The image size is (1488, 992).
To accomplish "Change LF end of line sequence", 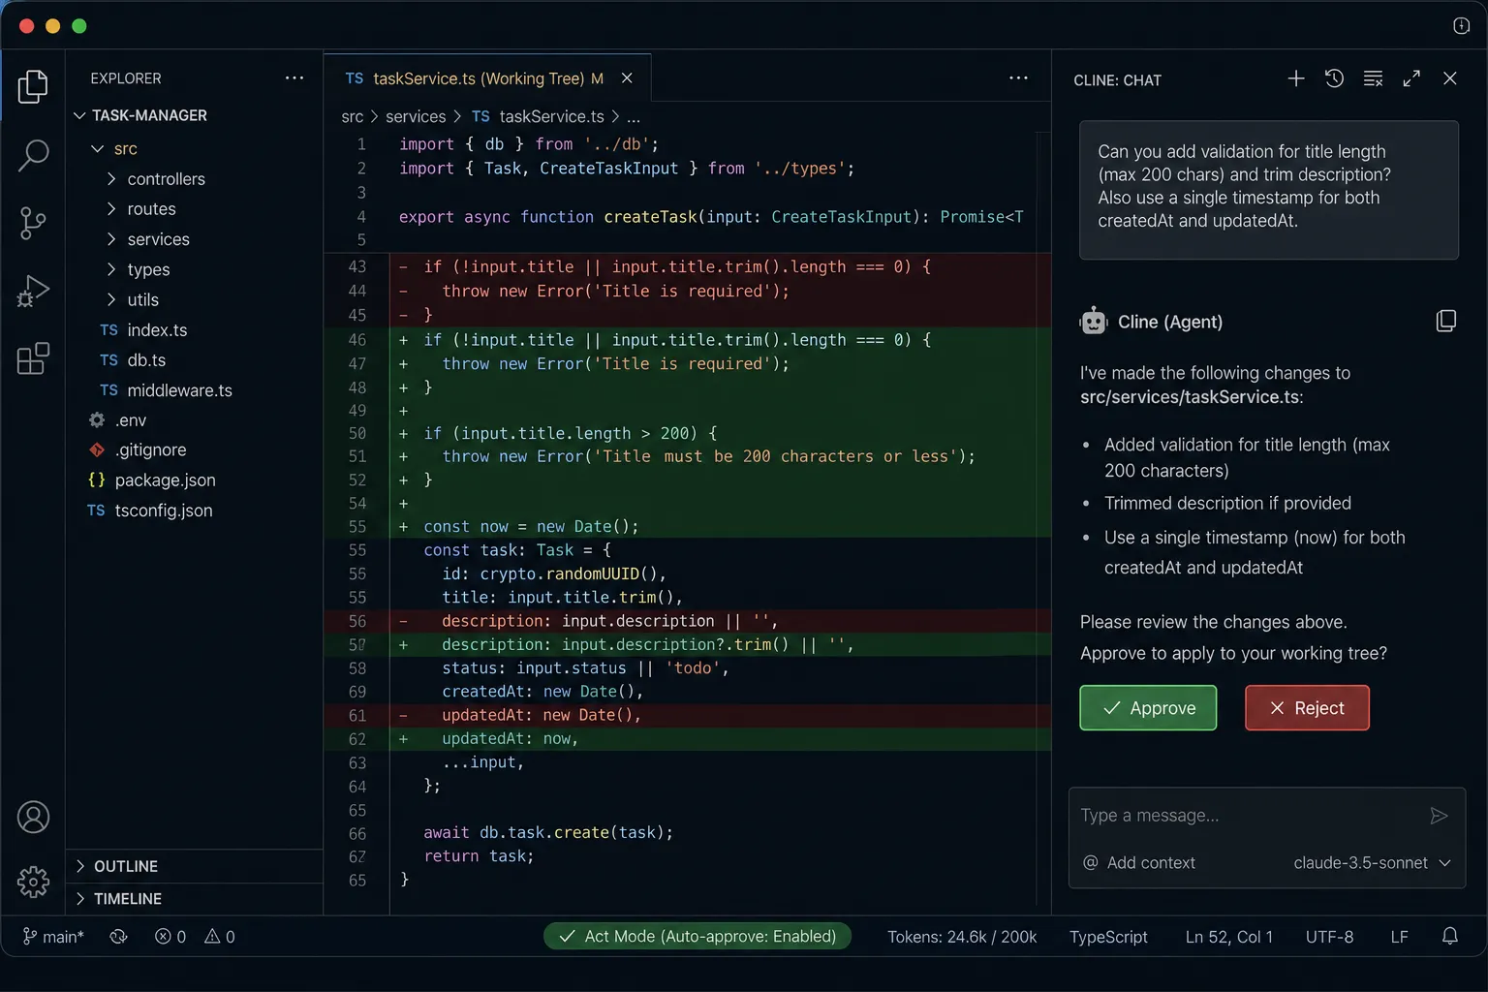I will point(1399,937).
